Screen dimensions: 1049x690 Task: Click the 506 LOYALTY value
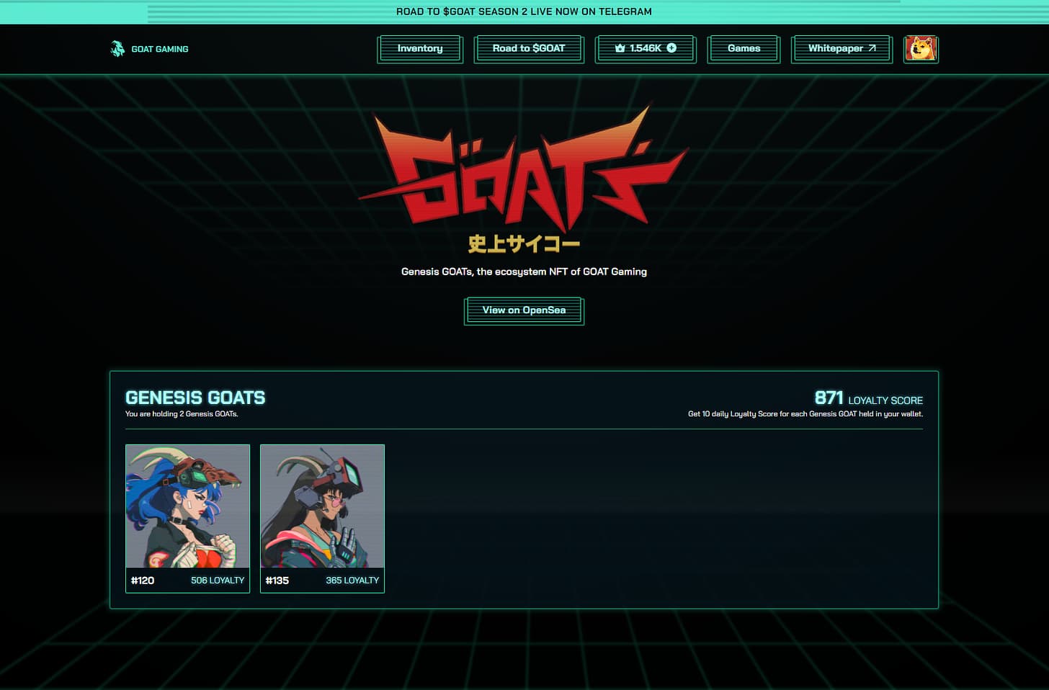pos(218,581)
